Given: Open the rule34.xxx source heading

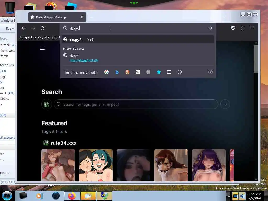Looking at the screenshot, I should coord(60,143).
